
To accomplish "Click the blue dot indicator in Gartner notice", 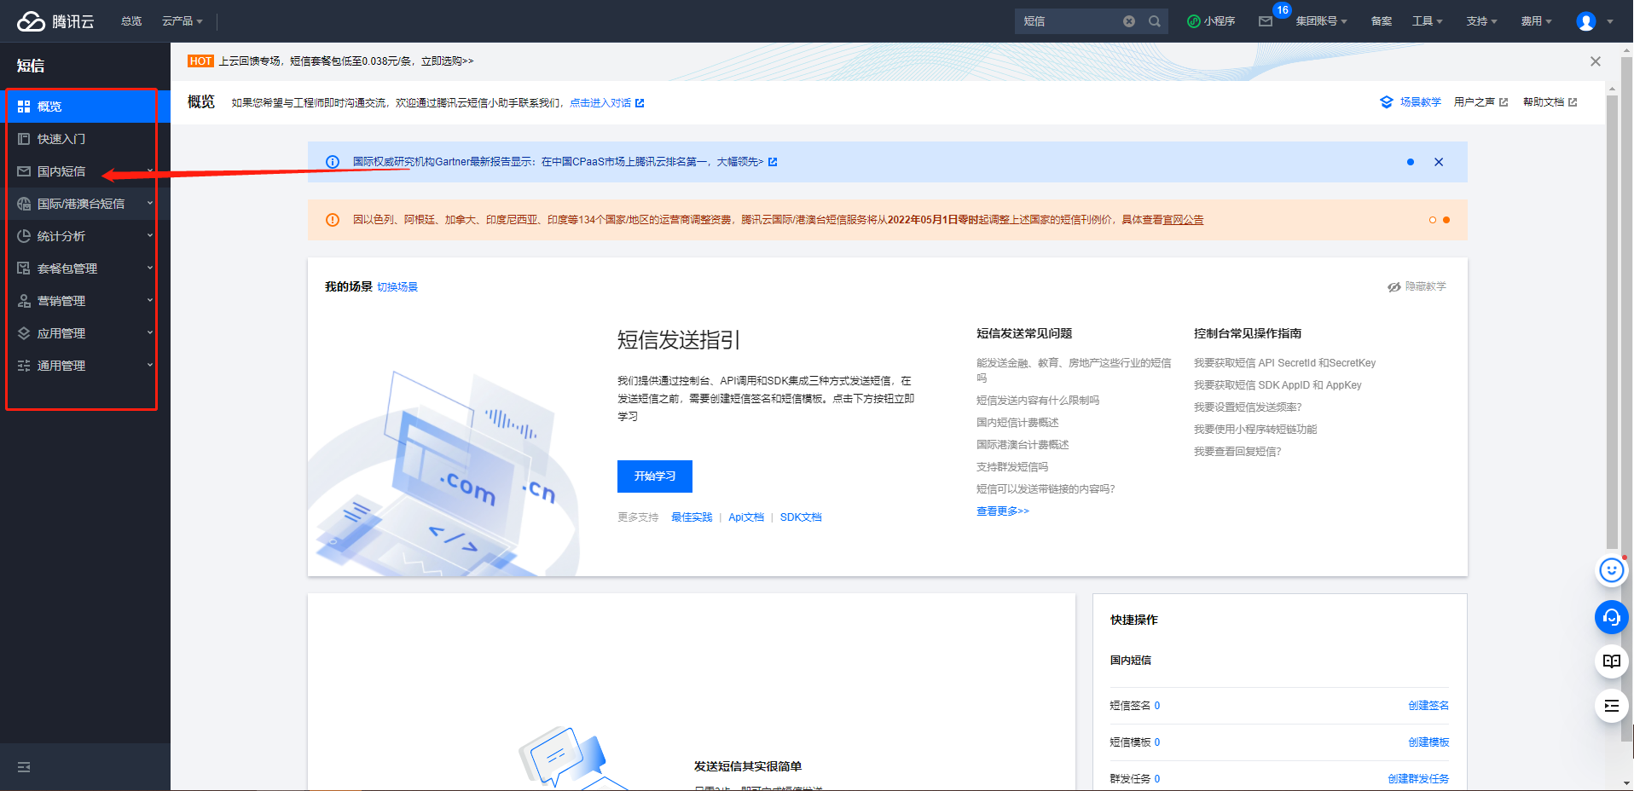I will (1411, 162).
